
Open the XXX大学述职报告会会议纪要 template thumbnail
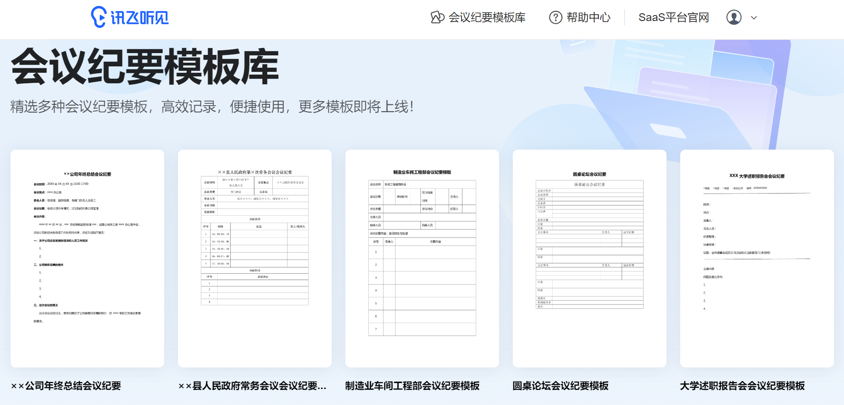tap(757, 258)
